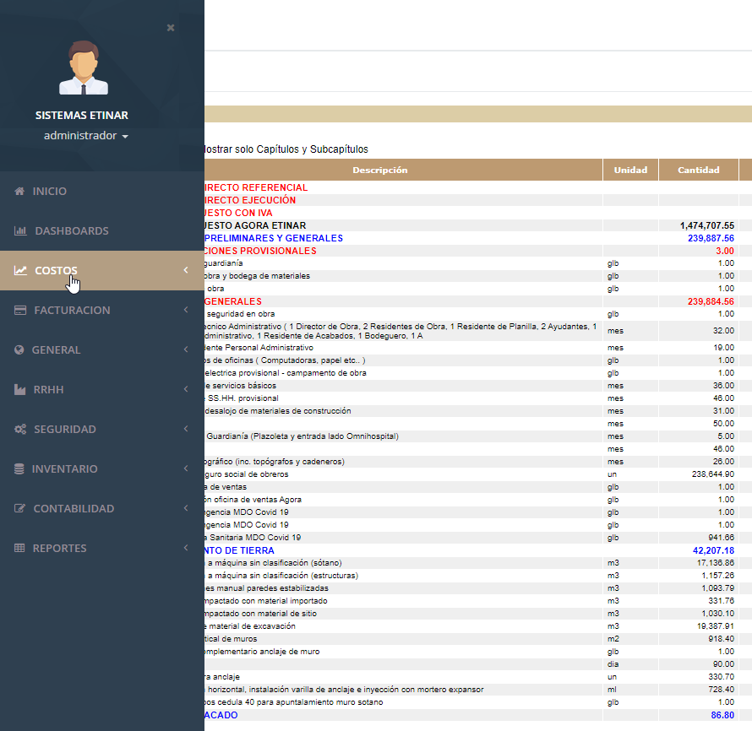The image size is (752, 731).
Task: Select the INICIO home icon
Action: click(x=19, y=191)
